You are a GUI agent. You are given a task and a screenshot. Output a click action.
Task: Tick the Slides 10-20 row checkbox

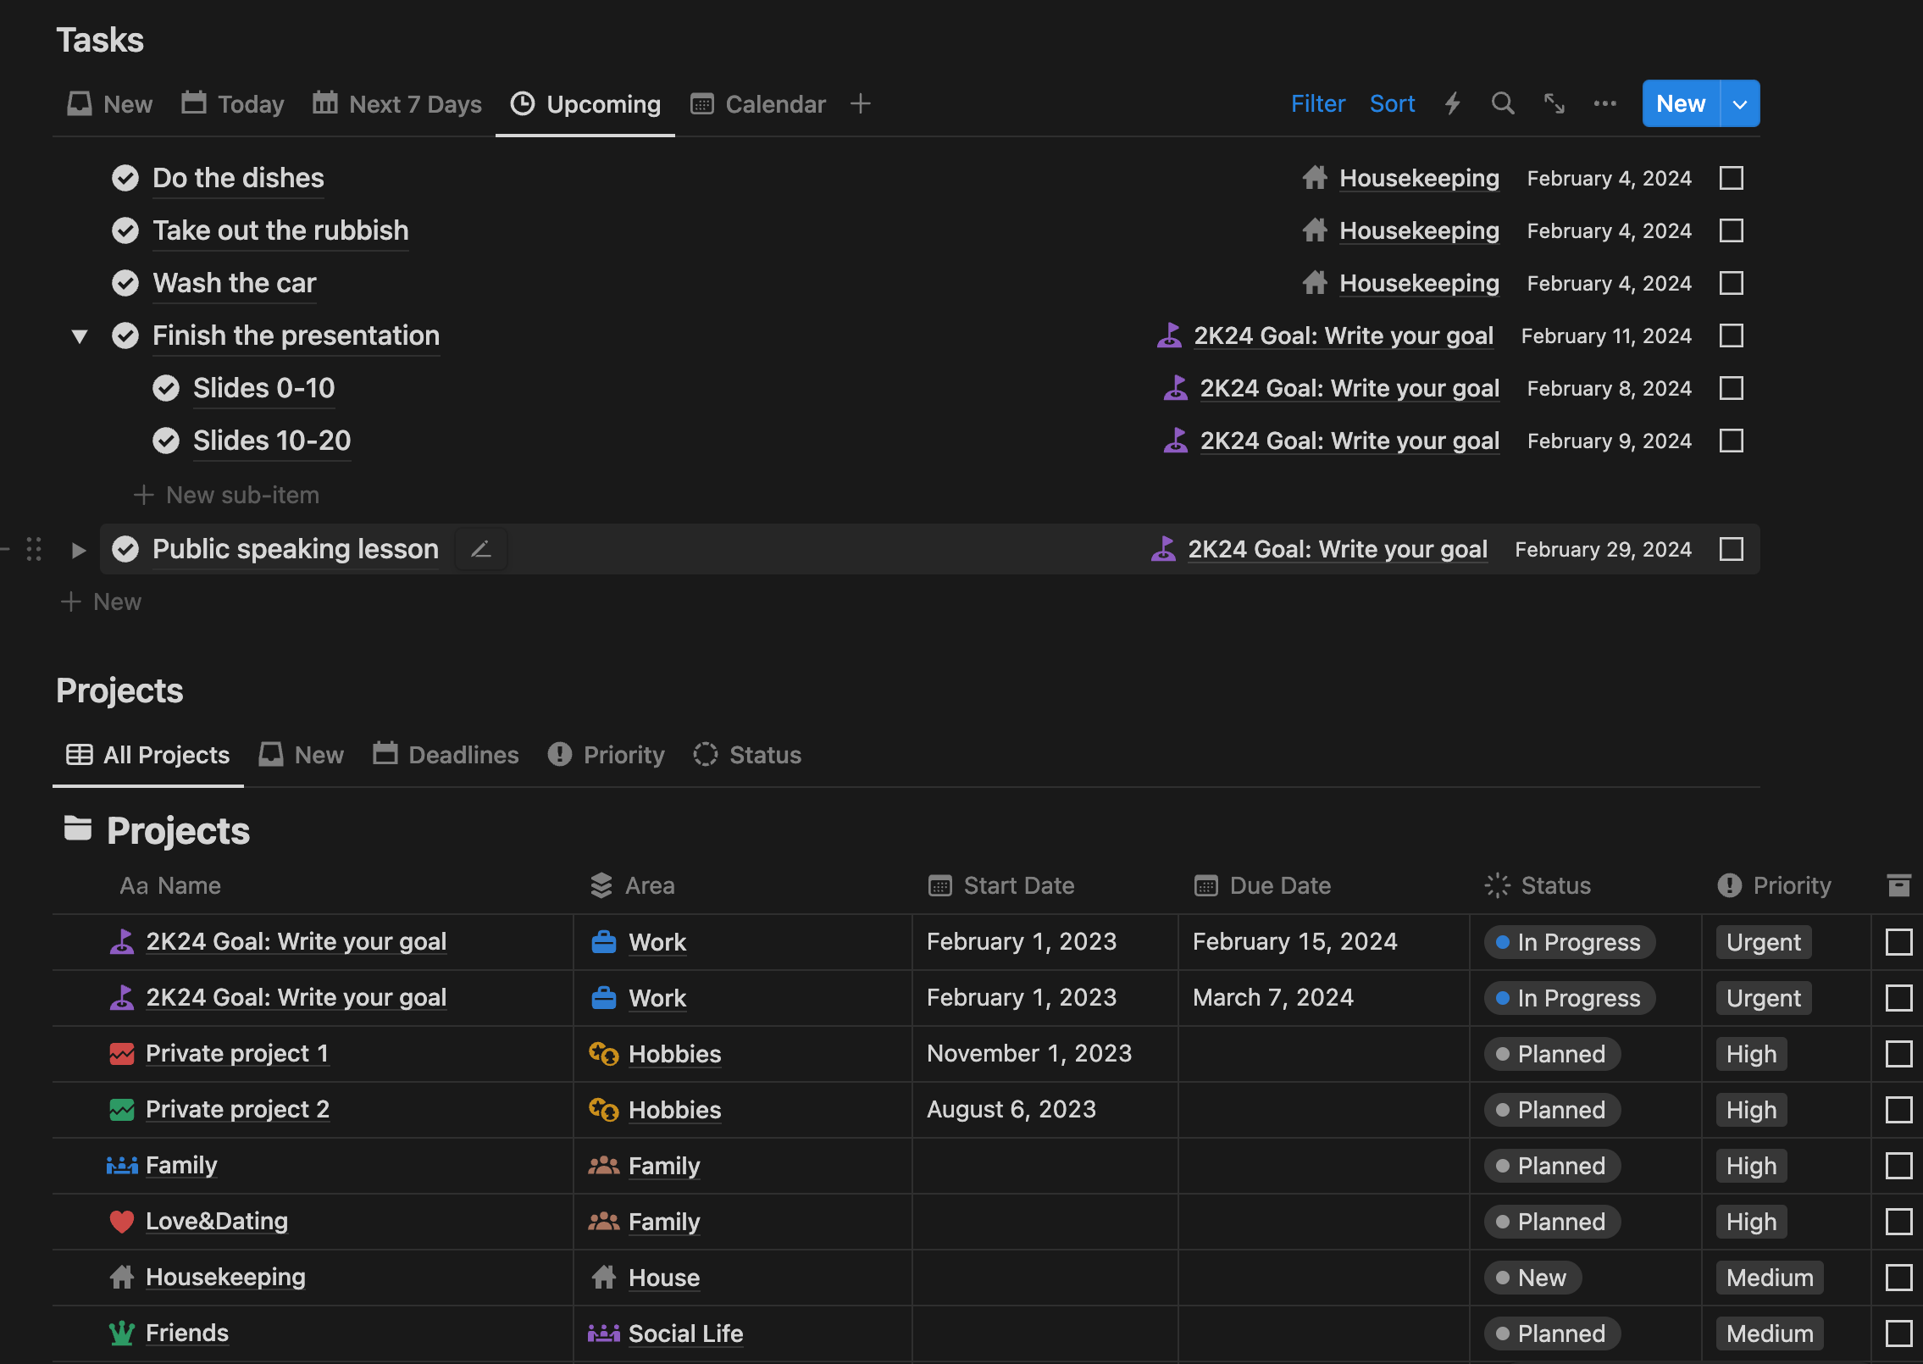point(1731,441)
